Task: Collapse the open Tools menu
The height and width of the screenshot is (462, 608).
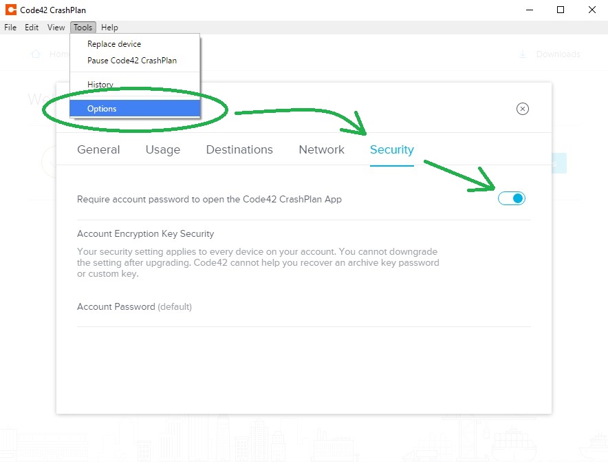Action: [83, 28]
